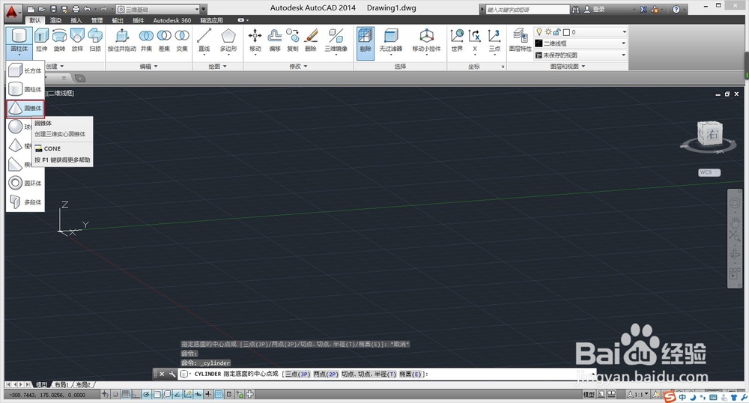The height and width of the screenshot is (403, 749).
Task: Click the command line customize wrench icon
Action: 172,375
